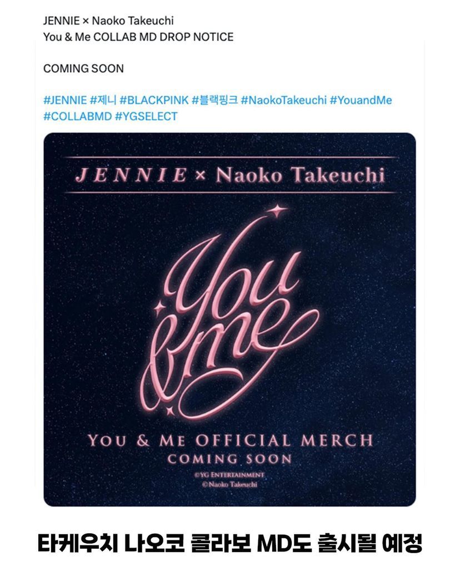Click the #YouandMe hashtag
Viewport: 460px width, 576px height.
point(361,101)
